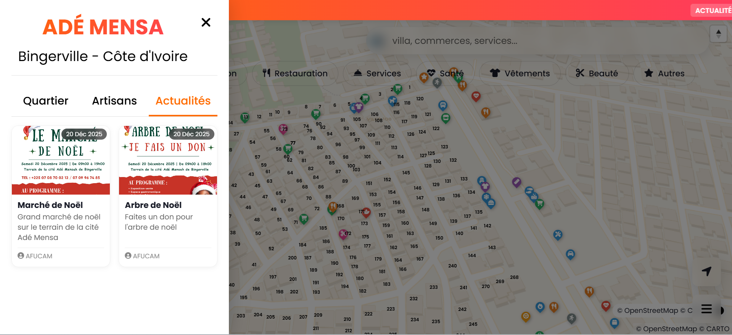This screenshot has width=732, height=335.
Task: Reset map orientation with compass button
Action: 718,34
